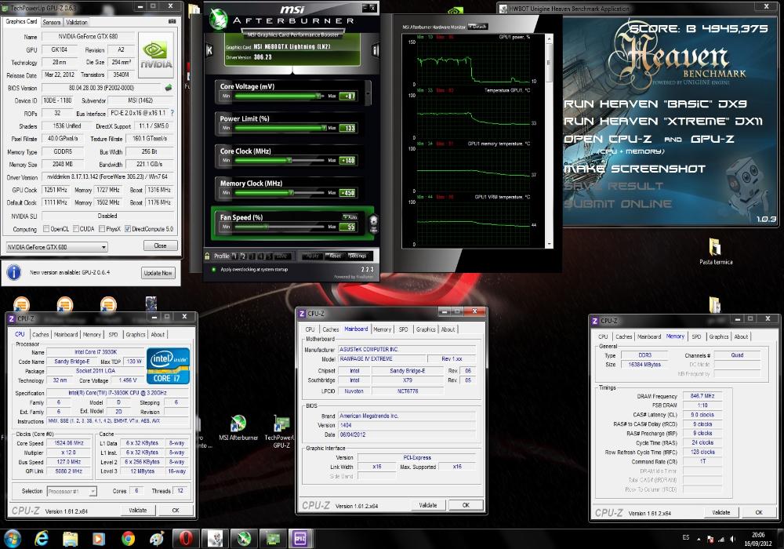Click the taskbar clock showing 20:06
The height and width of the screenshot is (549, 784).
757,539
